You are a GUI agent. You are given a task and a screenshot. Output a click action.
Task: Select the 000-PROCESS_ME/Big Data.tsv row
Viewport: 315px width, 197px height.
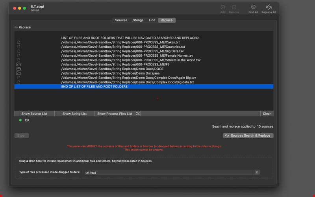pyautogui.click(x=144, y=51)
